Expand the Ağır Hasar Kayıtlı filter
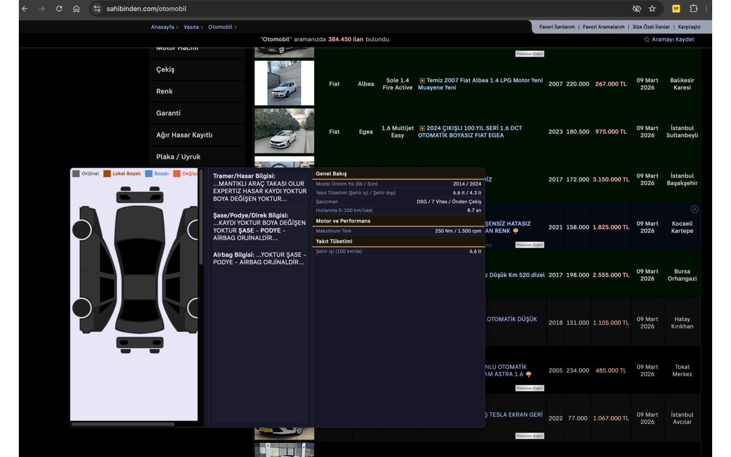Image resolution: width=731 pixels, height=457 pixels. [197, 135]
